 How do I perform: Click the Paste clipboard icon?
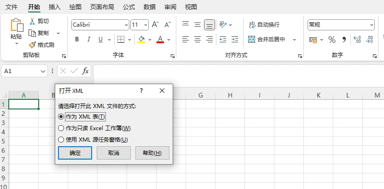pyautogui.click(x=17, y=25)
